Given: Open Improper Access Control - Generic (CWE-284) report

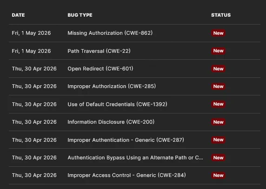Looking at the screenshot, I should [x=126, y=175].
